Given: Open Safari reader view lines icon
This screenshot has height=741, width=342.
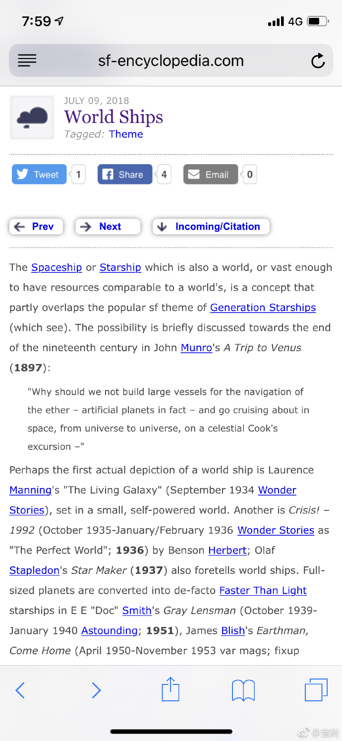Looking at the screenshot, I should tap(27, 61).
